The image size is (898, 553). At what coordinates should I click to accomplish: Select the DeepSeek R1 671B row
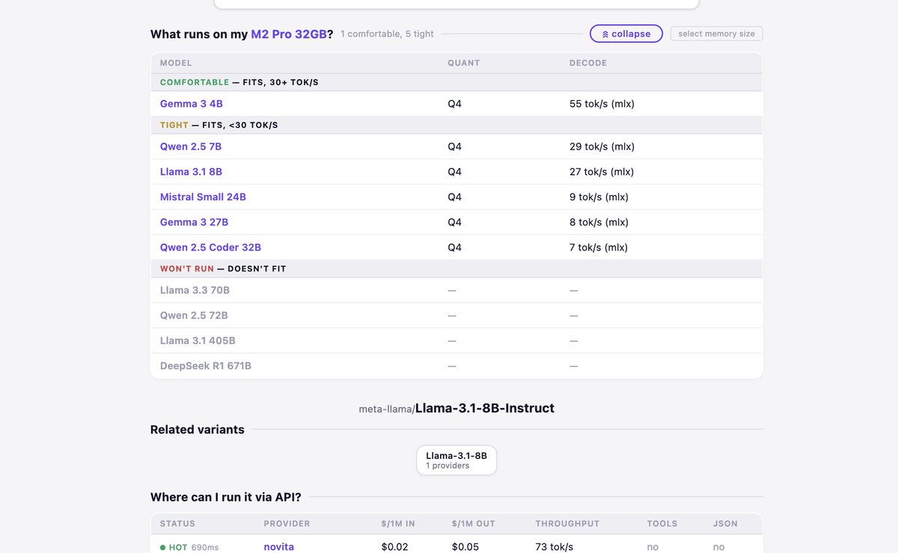(456, 366)
